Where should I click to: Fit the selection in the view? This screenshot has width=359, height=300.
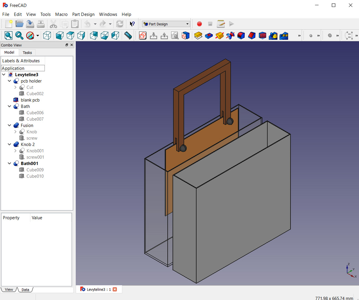tap(19, 36)
